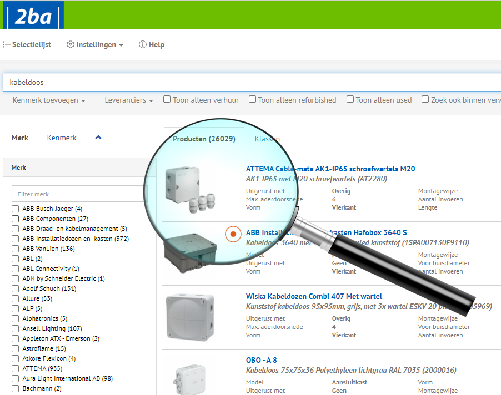Image resolution: width=501 pixels, height=395 pixels.
Task: Switch to the Kenmerk tab
Action: (x=62, y=138)
